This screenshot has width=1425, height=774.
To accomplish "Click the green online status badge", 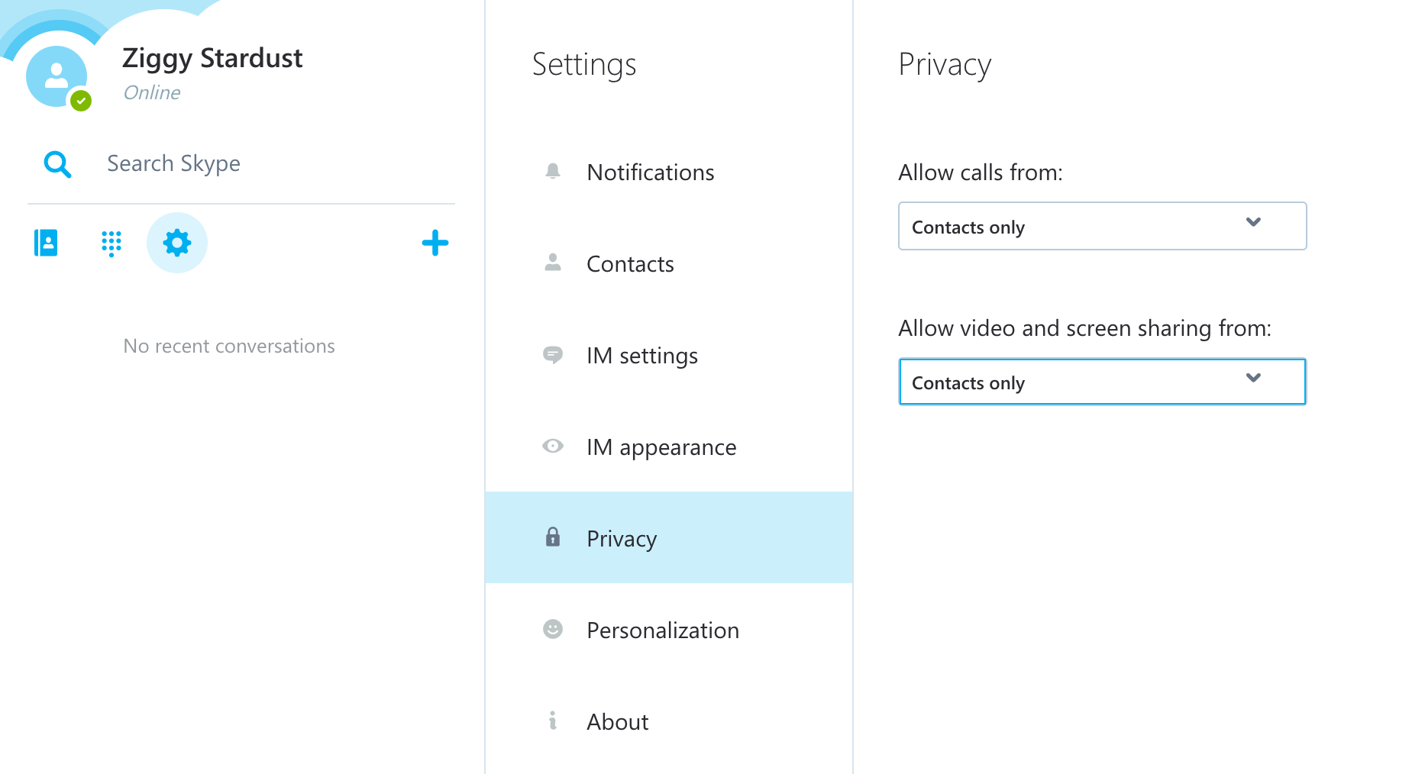I will click(81, 101).
